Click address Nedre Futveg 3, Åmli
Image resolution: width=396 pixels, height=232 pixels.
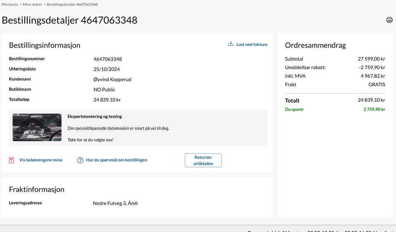(x=115, y=203)
